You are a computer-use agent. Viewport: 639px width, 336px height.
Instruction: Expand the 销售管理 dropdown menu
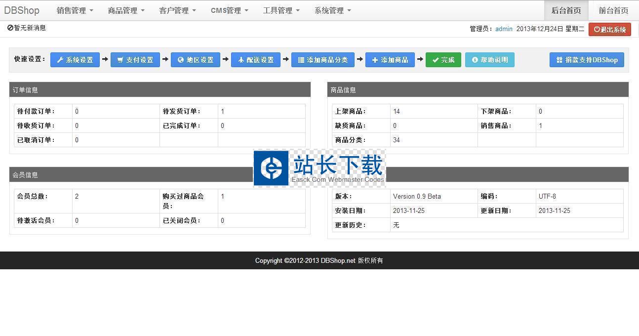[x=75, y=10]
